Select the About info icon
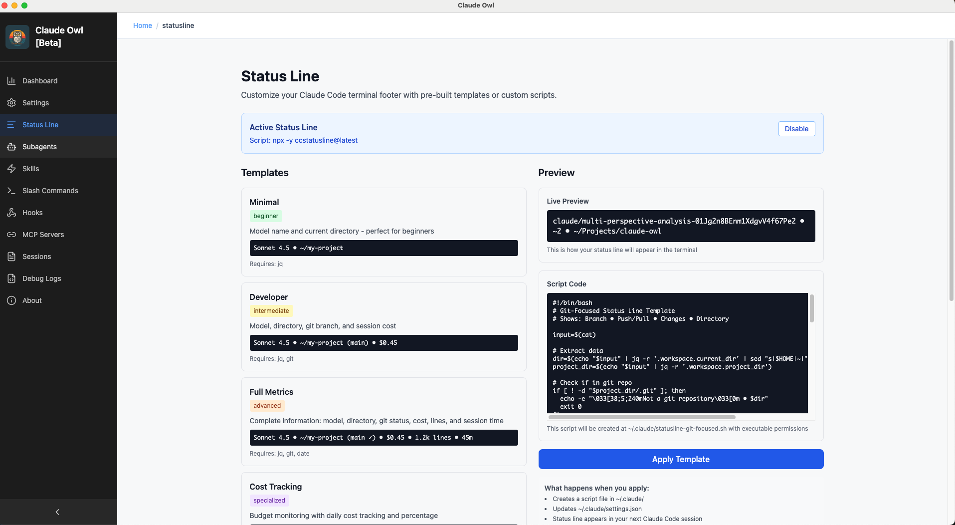 pos(12,300)
